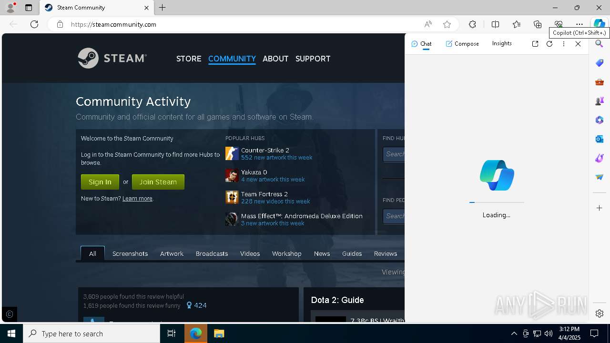This screenshot has height=343, width=610.
Task: Add this page to favorites star
Action: coord(447,24)
